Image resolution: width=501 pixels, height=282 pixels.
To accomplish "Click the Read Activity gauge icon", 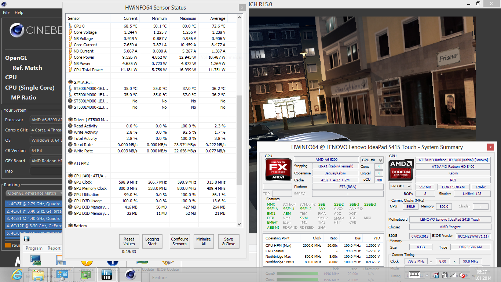I will click(70, 126).
